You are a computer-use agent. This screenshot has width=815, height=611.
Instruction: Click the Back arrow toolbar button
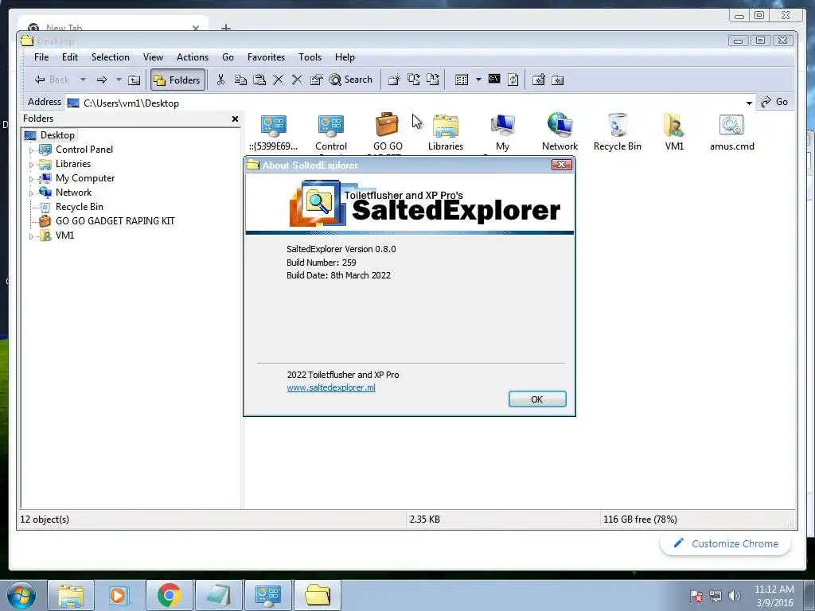pyautogui.click(x=51, y=80)
